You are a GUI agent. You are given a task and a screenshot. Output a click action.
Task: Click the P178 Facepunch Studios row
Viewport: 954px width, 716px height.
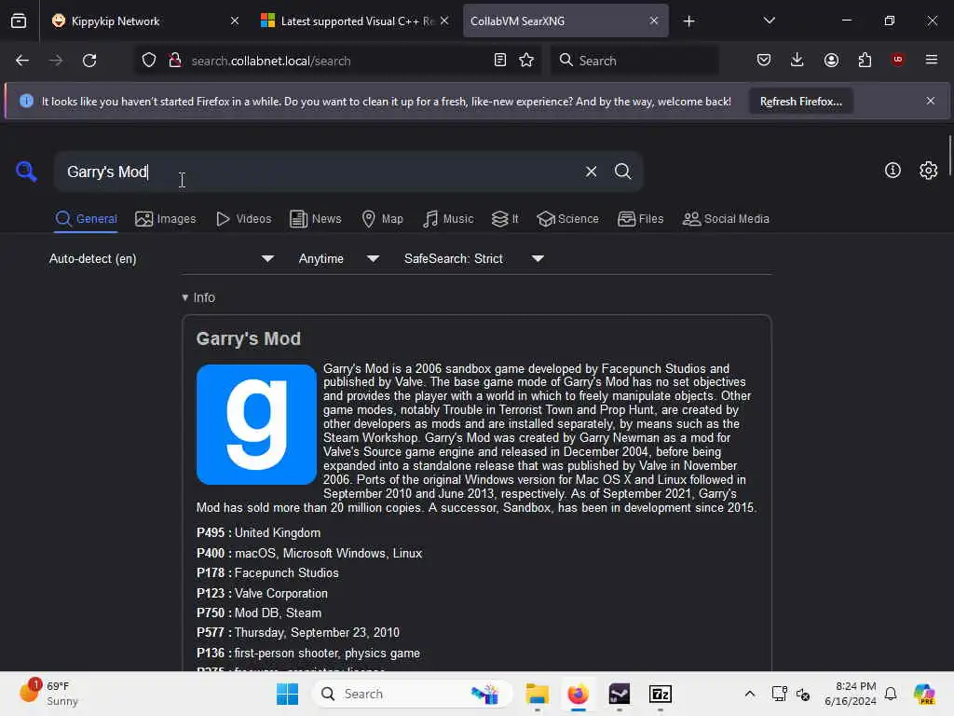coord(267,573)
